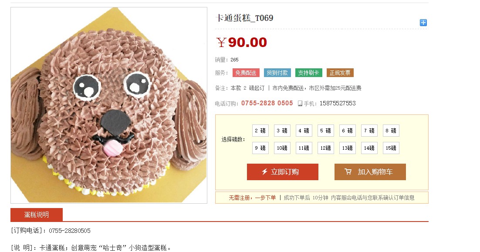Open the 蛋糕说明 tab
The width and height of the screenshot is (480, 252).
click(37, 215)
